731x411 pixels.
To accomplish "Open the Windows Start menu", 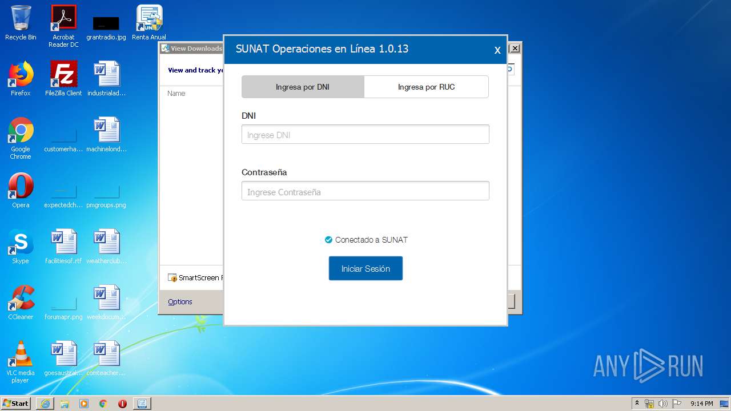I will 16,403.
